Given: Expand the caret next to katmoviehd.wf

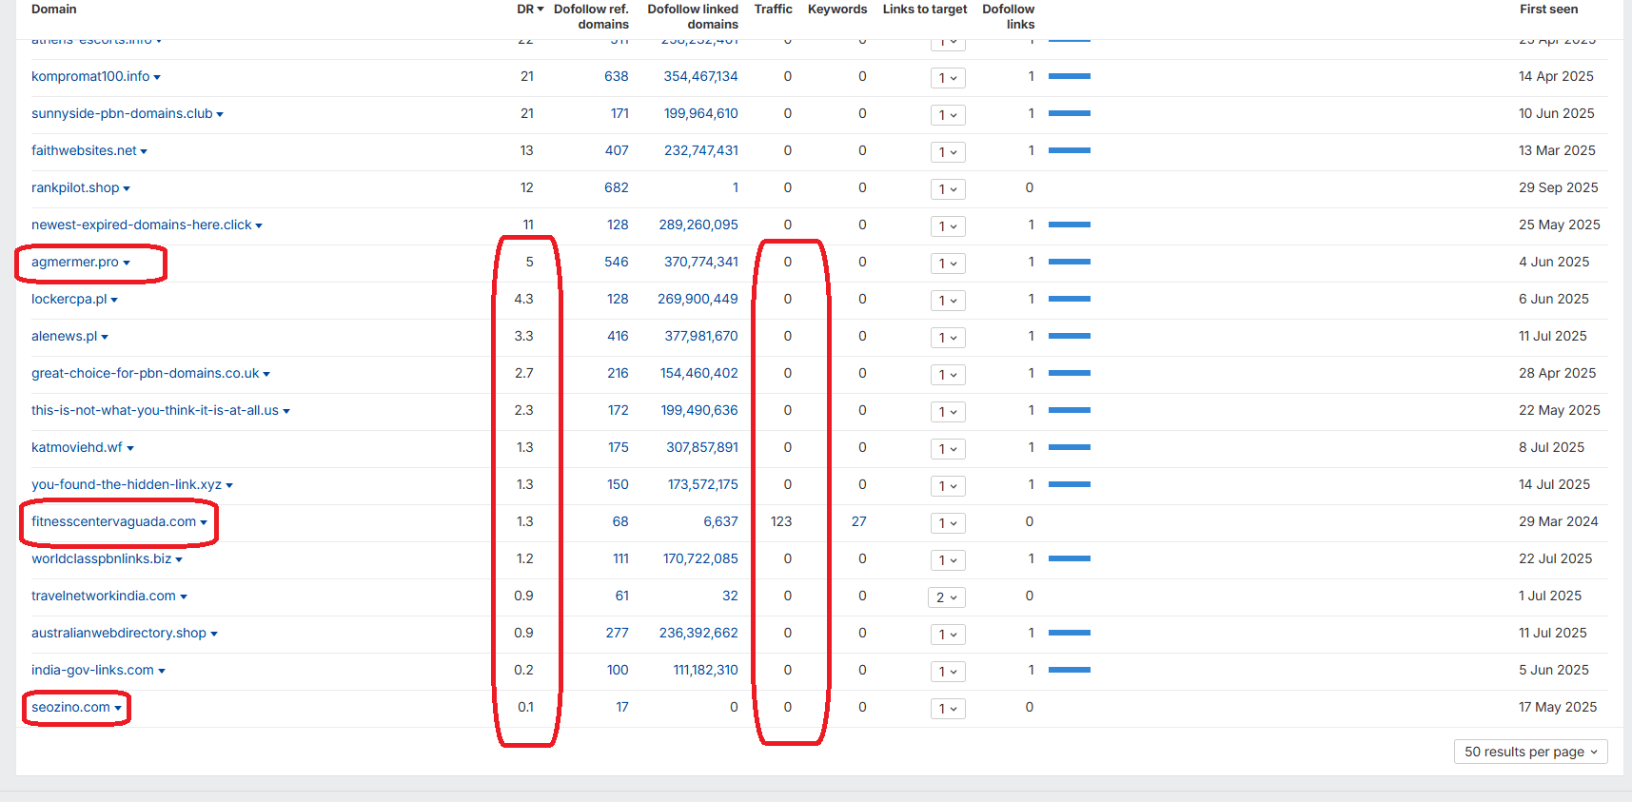Looking at the screenshot, I should 130,448.
